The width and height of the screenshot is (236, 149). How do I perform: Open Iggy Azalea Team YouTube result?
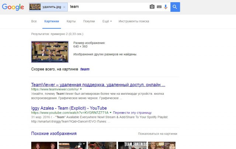click(x=69, y=107)
